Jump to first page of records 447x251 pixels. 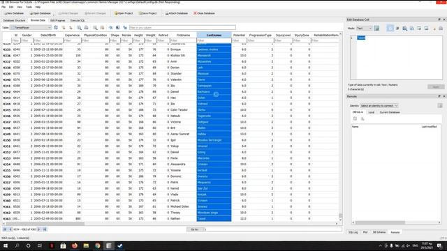pyautogui.click(x=5, y=229)
